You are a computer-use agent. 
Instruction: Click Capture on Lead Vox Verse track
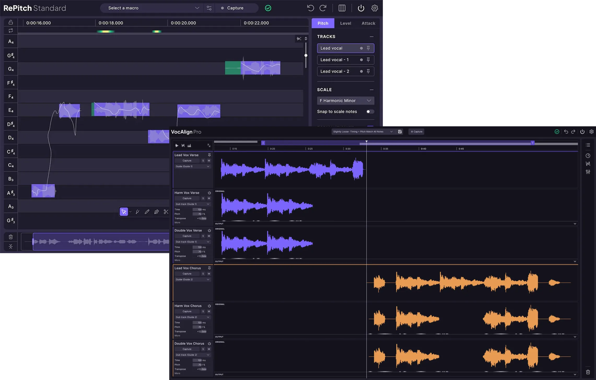coord(187,161)
